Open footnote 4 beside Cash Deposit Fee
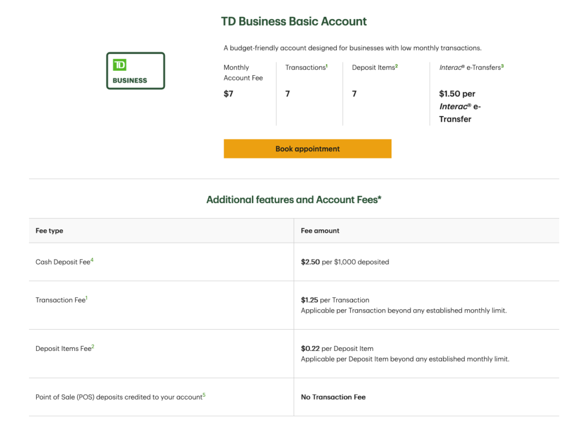The width and height of the screenshot is (571, 428). [92, 260]
